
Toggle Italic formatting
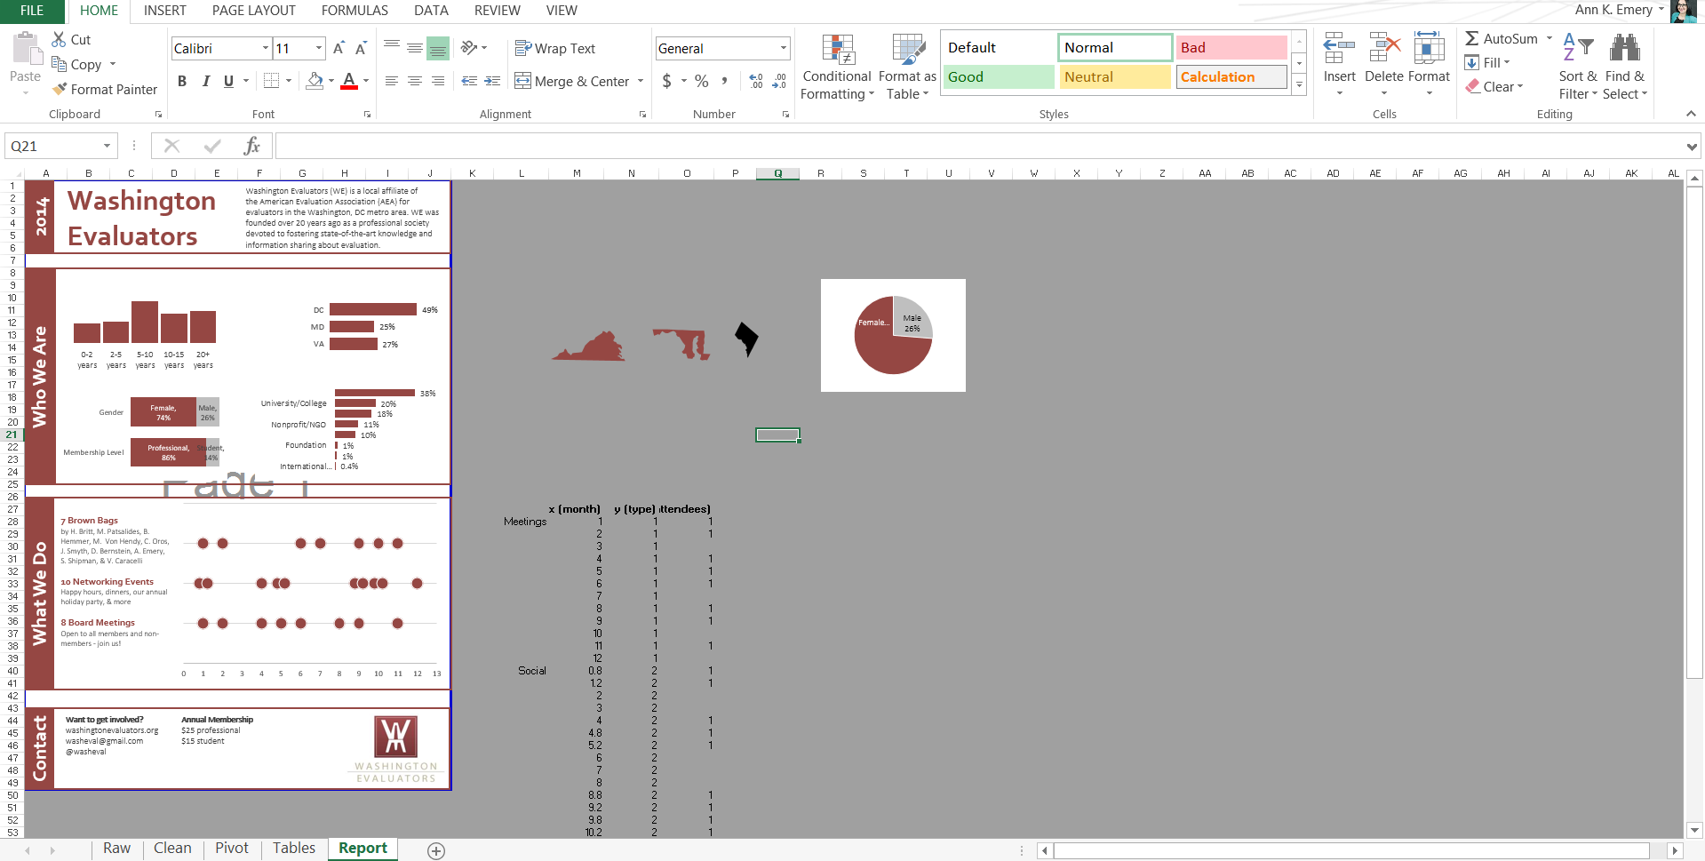[205, 81]
